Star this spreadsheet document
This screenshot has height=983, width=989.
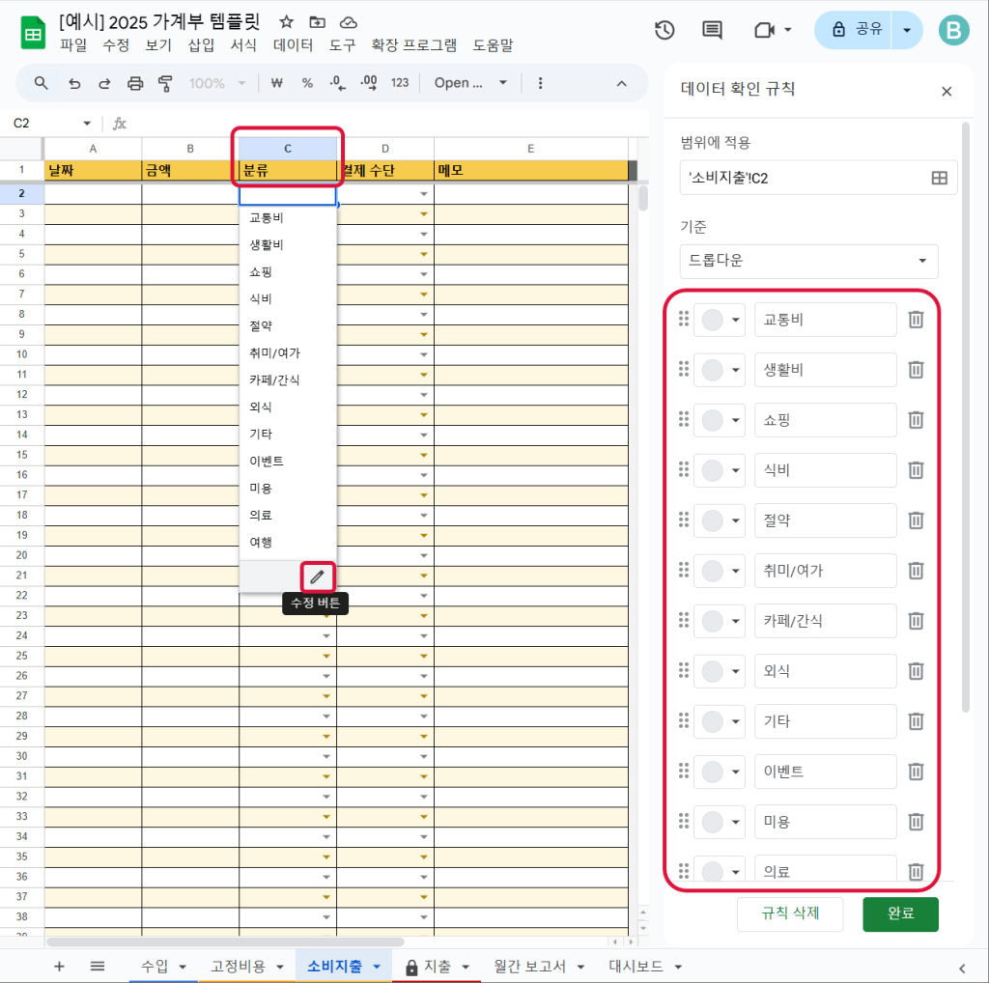point(286,22)
